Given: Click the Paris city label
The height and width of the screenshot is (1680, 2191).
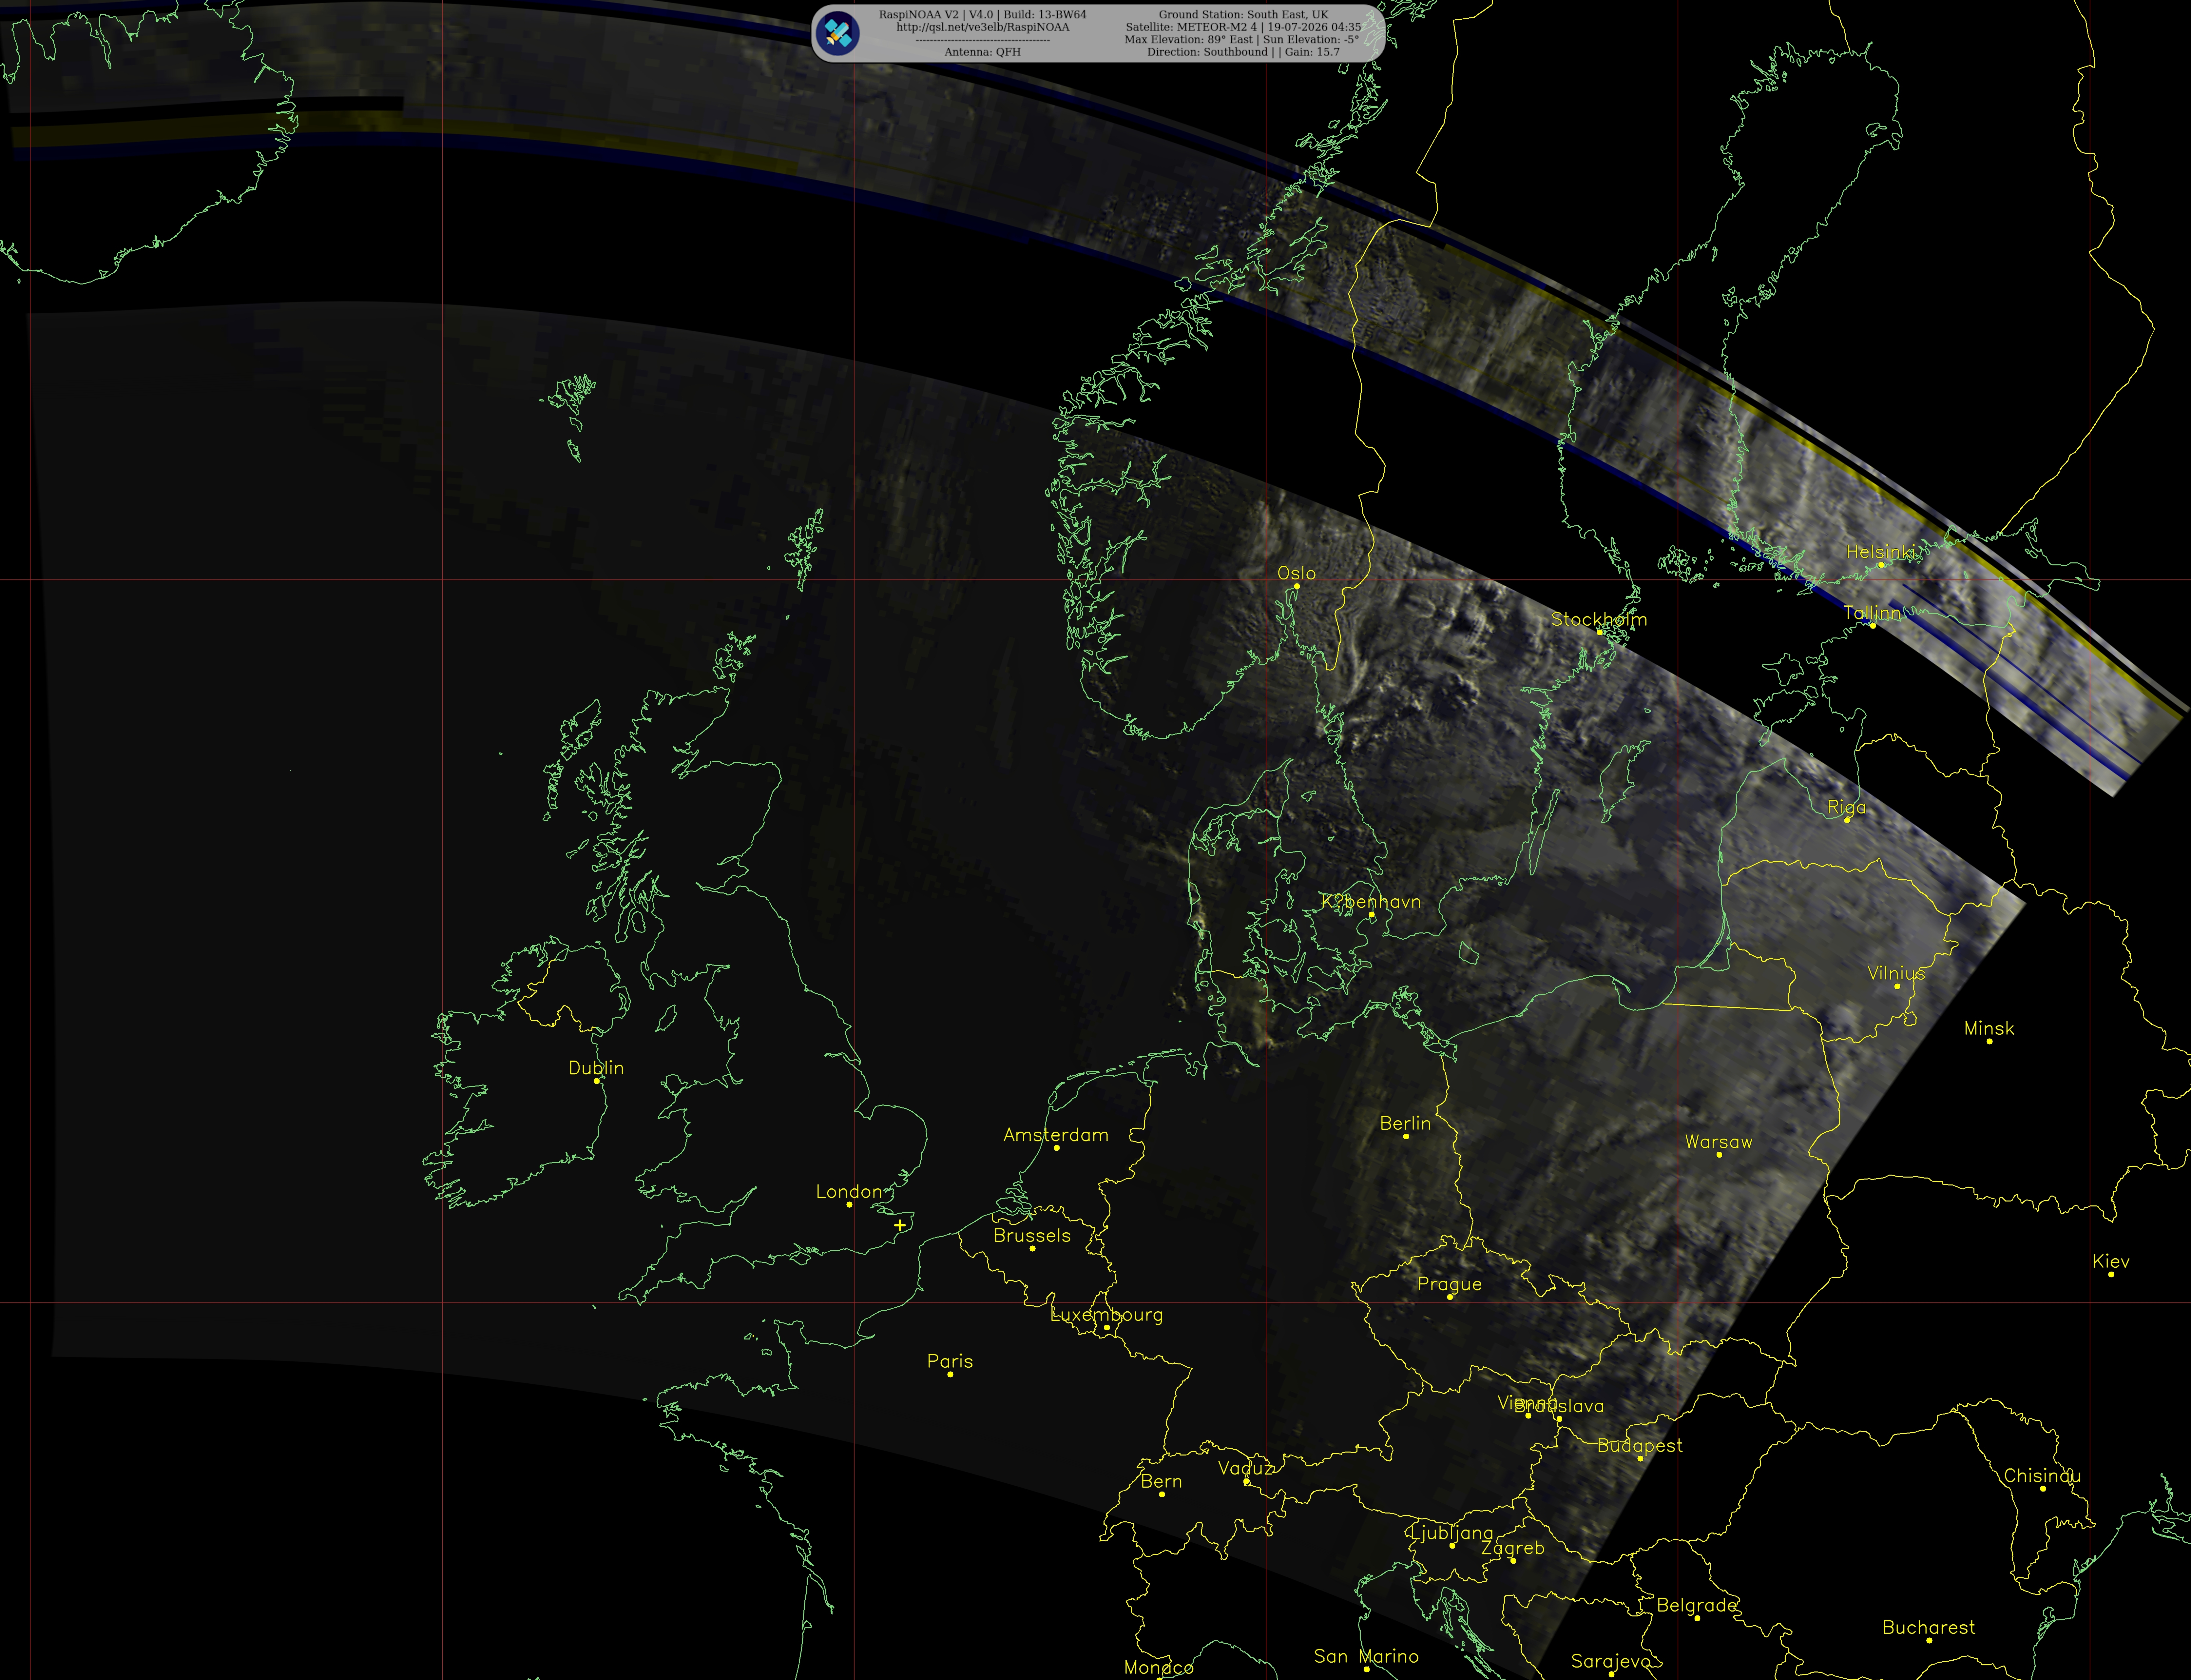Looking at the screenshot, I should click(x=950, y=1361).
